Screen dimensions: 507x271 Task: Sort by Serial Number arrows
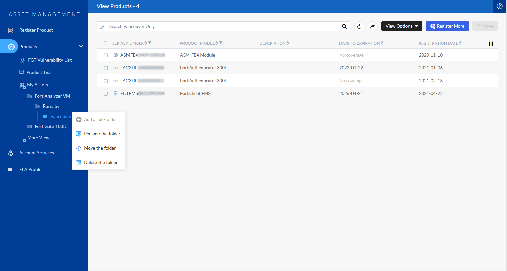[146, 43]
